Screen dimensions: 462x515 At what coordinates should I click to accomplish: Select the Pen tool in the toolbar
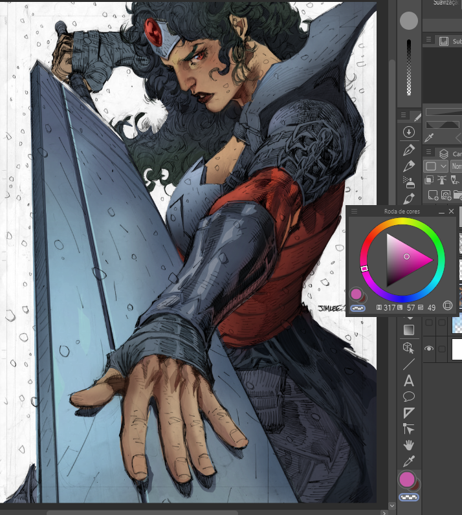[x=409, y=150]
